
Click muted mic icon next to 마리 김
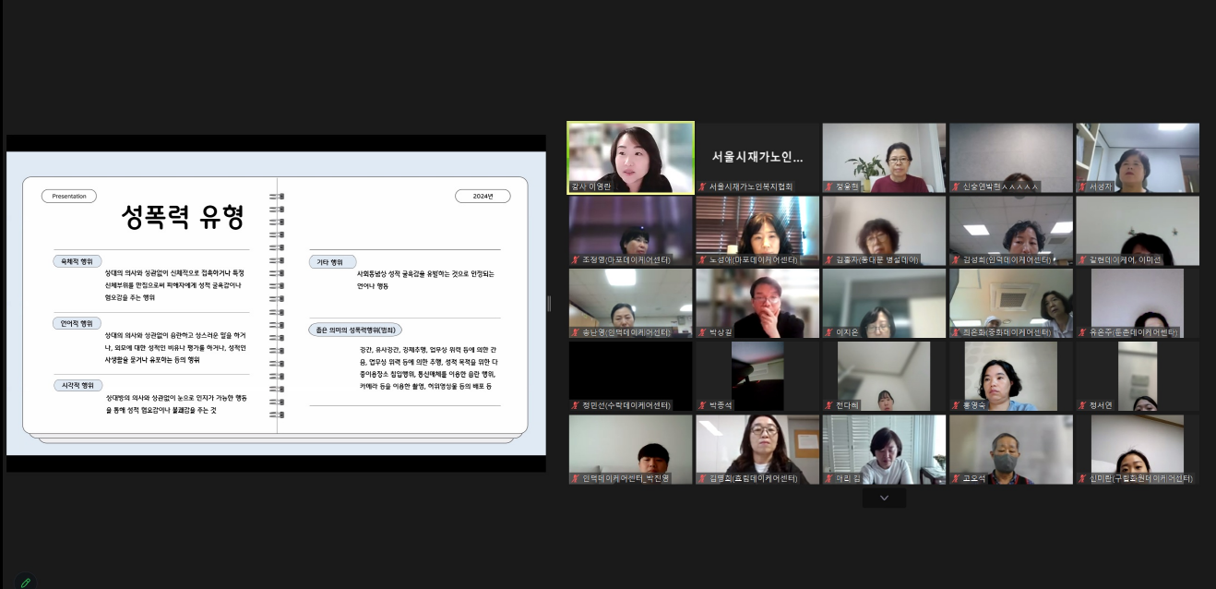pyautogui.click(x=829, y=478)
